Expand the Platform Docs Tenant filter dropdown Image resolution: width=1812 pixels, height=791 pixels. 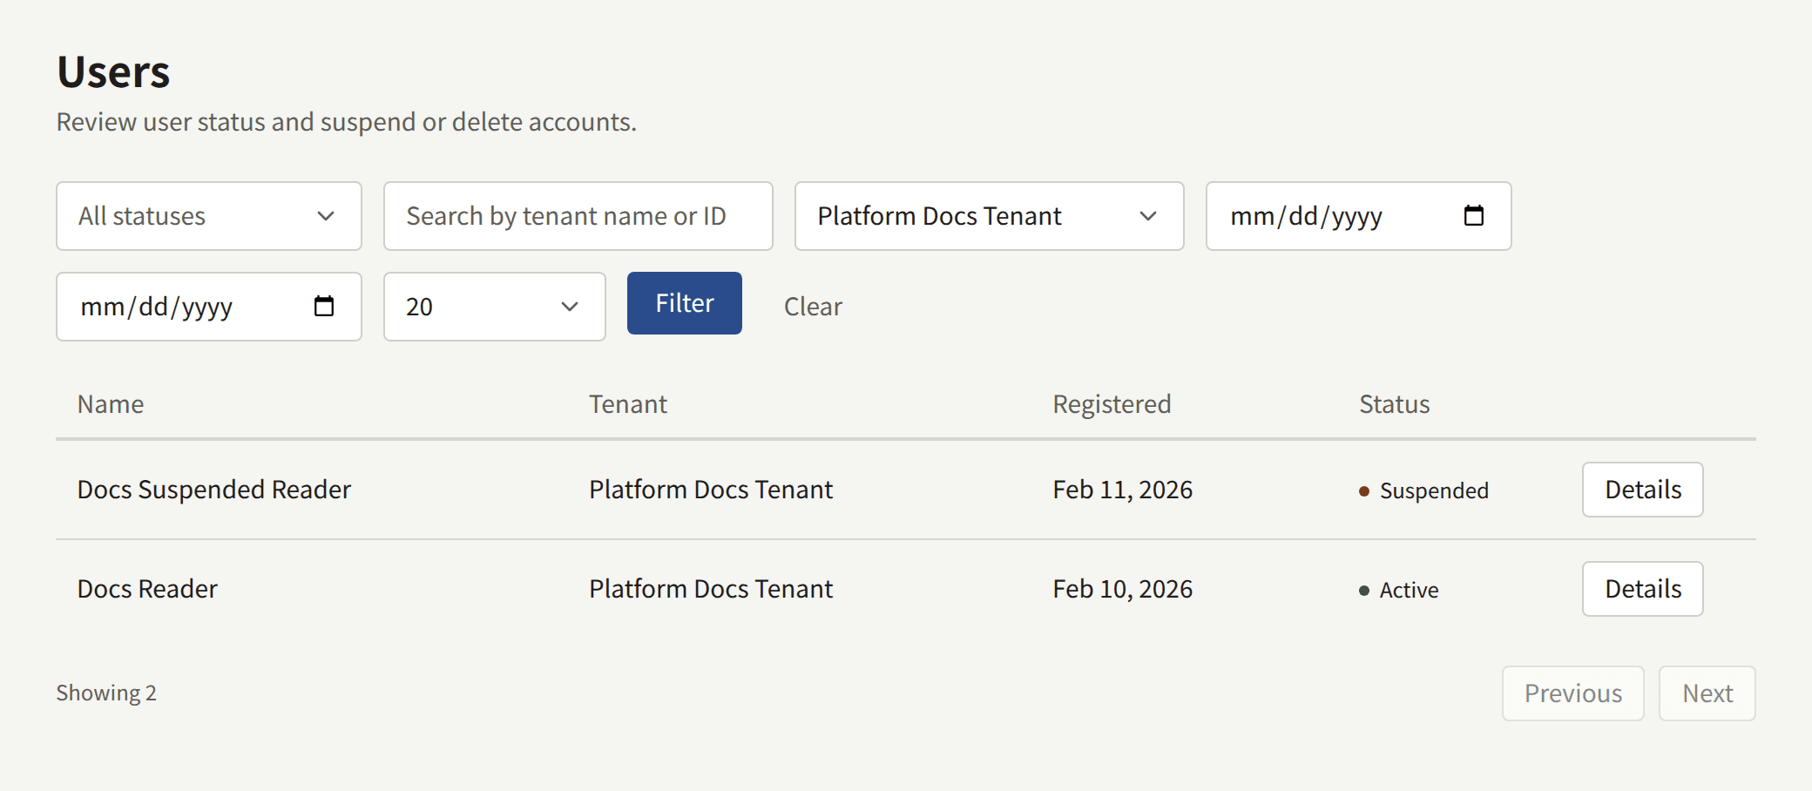(989, 216)
